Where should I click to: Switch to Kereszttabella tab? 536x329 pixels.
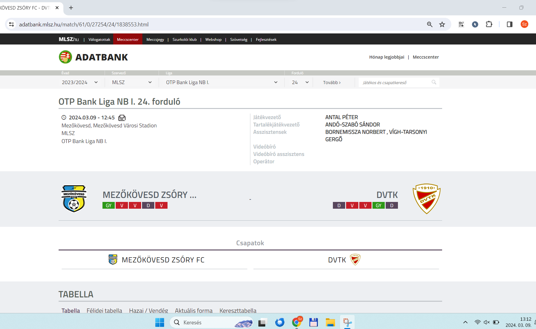click(x=238, y=311)
